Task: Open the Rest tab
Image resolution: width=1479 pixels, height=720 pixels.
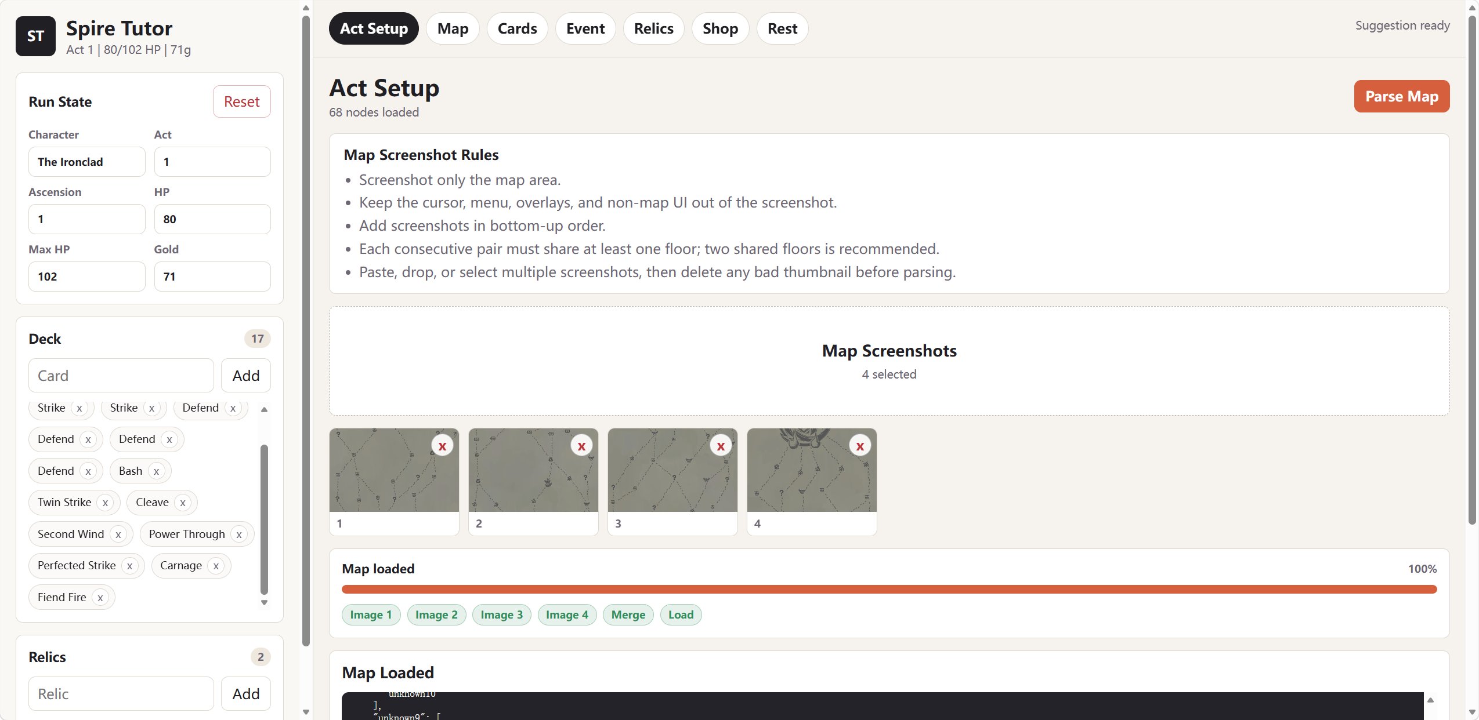Action: click(x=782, y=28)
